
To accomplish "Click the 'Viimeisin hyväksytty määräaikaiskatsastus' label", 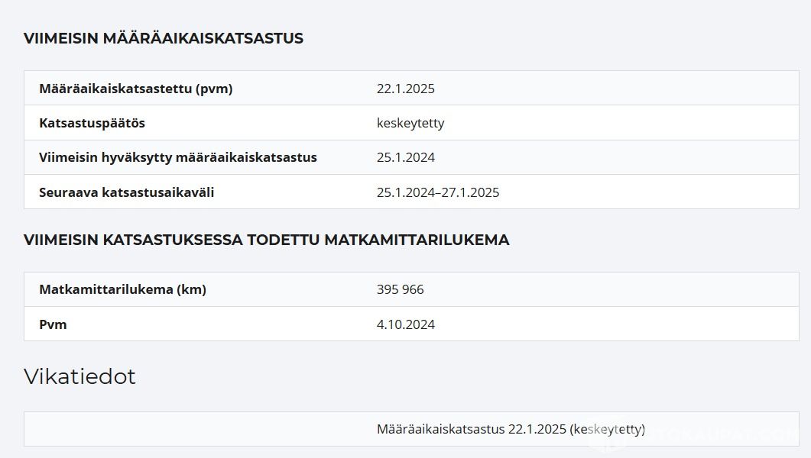I will [177, 157].
